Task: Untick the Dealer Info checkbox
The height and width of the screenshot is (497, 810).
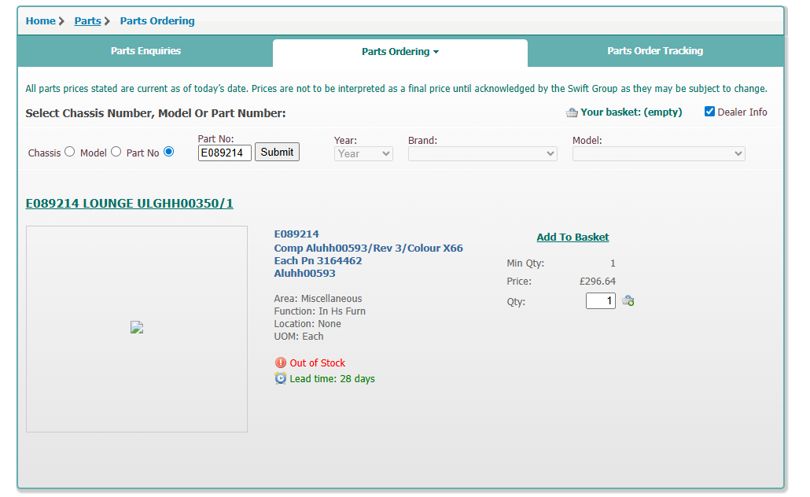Action: pos(710,112)
